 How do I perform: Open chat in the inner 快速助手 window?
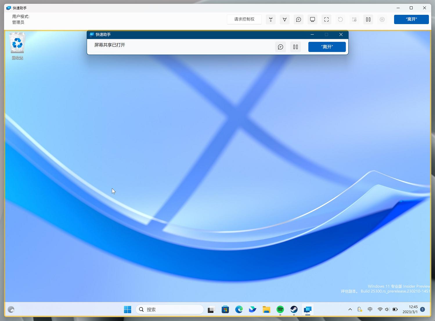click(281, 47)
